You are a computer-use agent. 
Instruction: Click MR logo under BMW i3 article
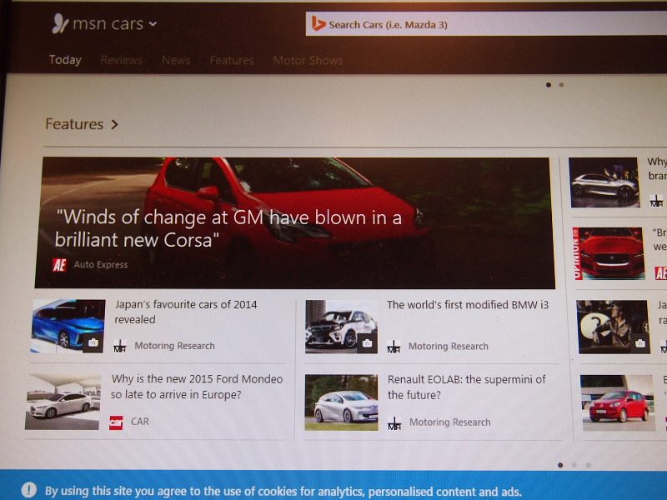tap(394, 347)
